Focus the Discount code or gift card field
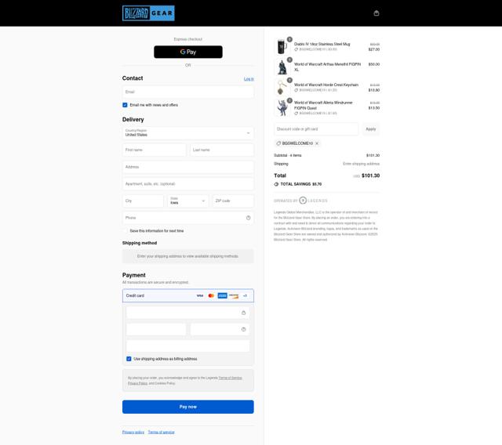 tap(316, 129)
